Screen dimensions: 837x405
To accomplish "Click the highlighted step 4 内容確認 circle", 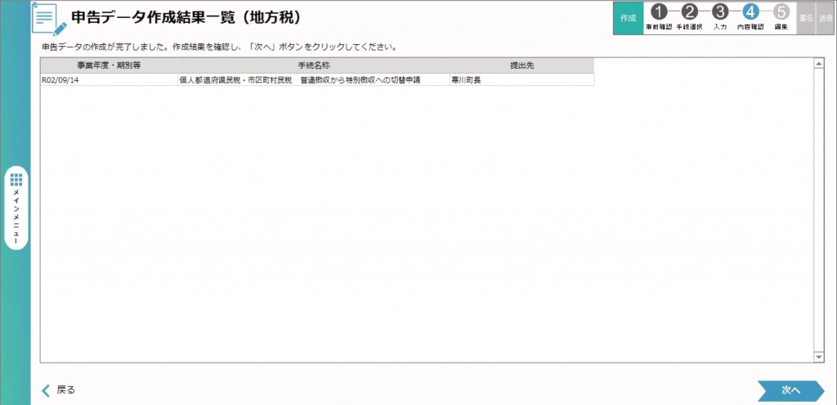I will coord(750,12).
